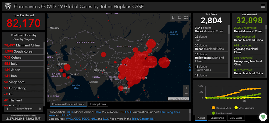This screenshot has width=269, height=123.
Task: Select South Korea in country list
Action: click(x=23, y=51)
